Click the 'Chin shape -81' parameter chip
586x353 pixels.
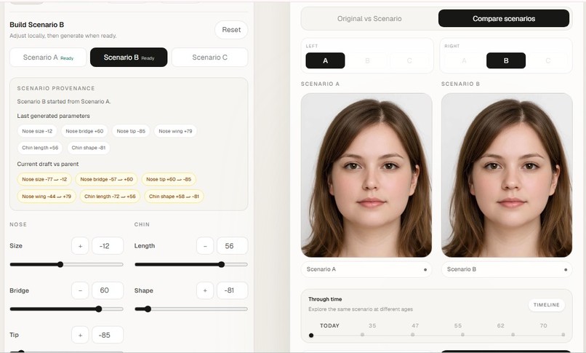click(89, 148)
